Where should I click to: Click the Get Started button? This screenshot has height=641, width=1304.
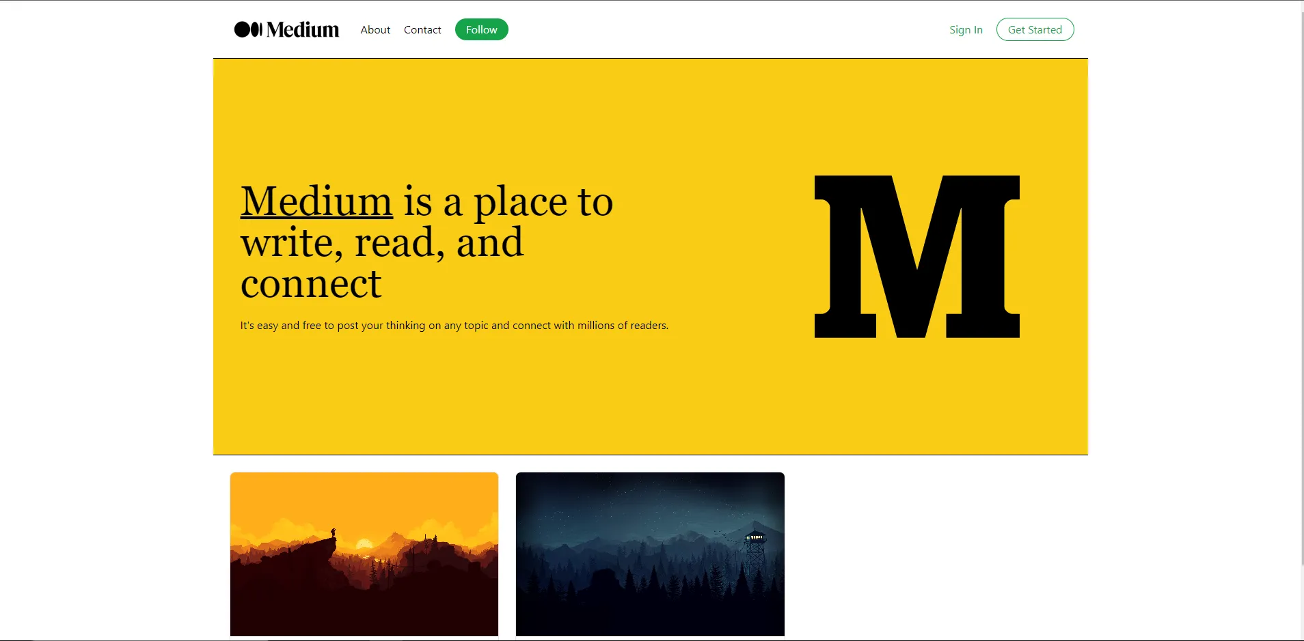(x=1035, y=29)
